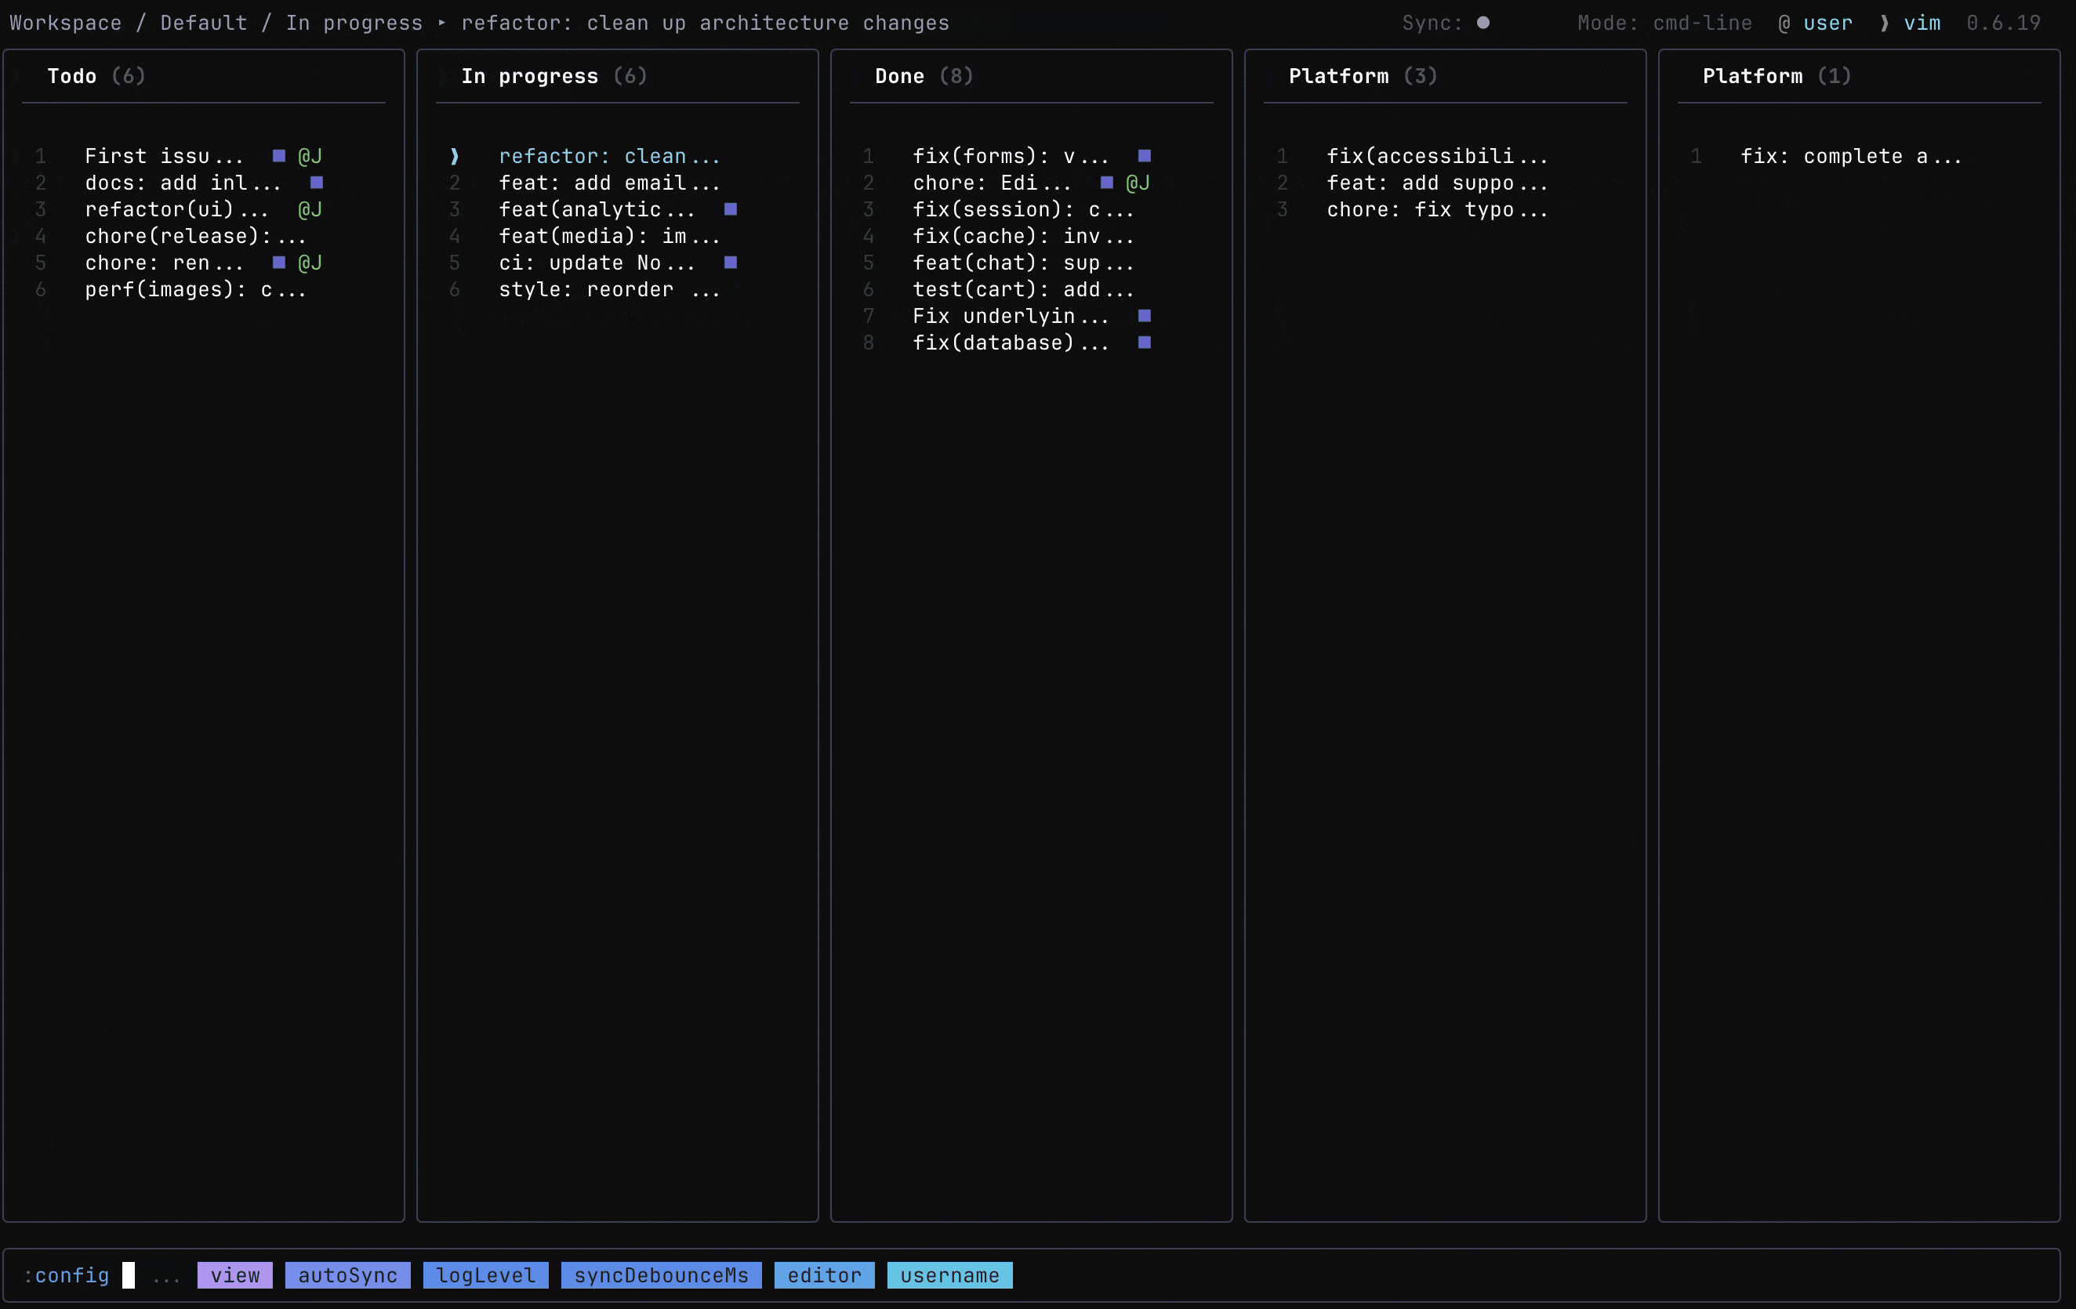Click the tag square on chore: Edi row
This screenshot has width=2076, height=1309.
click(1106, 183)
